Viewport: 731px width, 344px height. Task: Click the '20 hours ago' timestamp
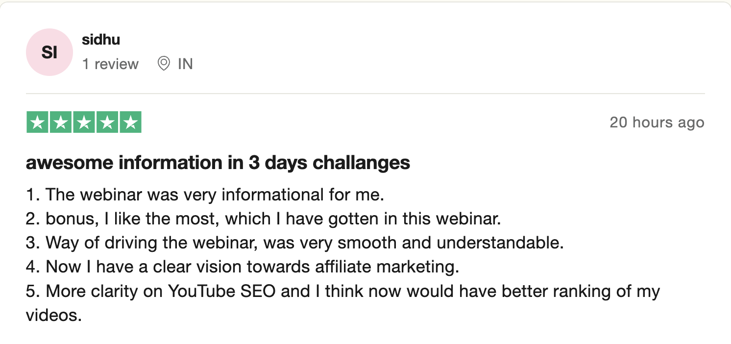tap(657, 123)
